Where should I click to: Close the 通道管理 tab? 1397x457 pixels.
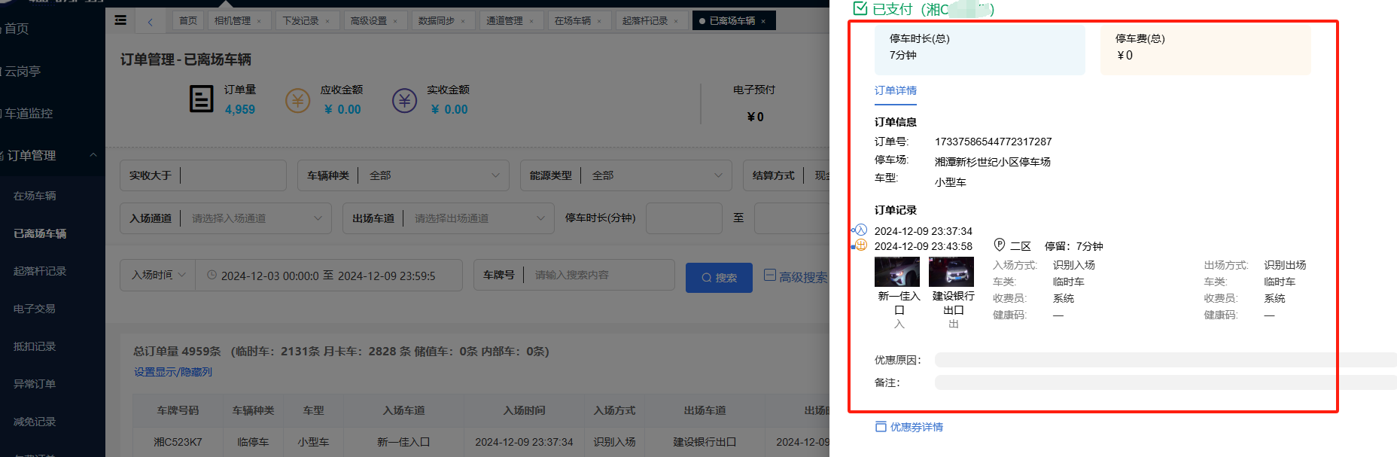tap(531, 22)
